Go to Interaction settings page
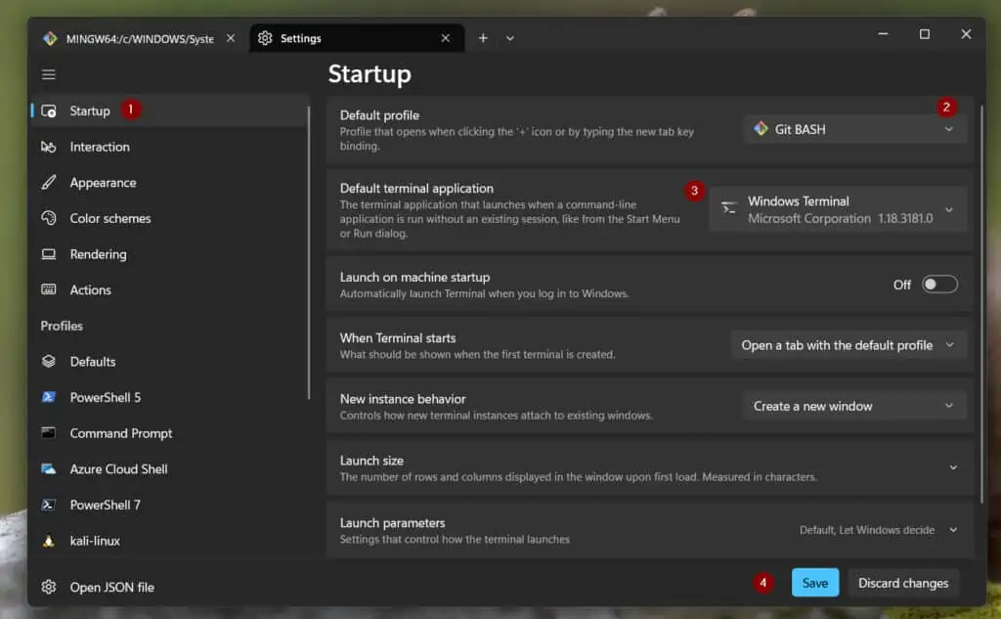 [169, 147]
